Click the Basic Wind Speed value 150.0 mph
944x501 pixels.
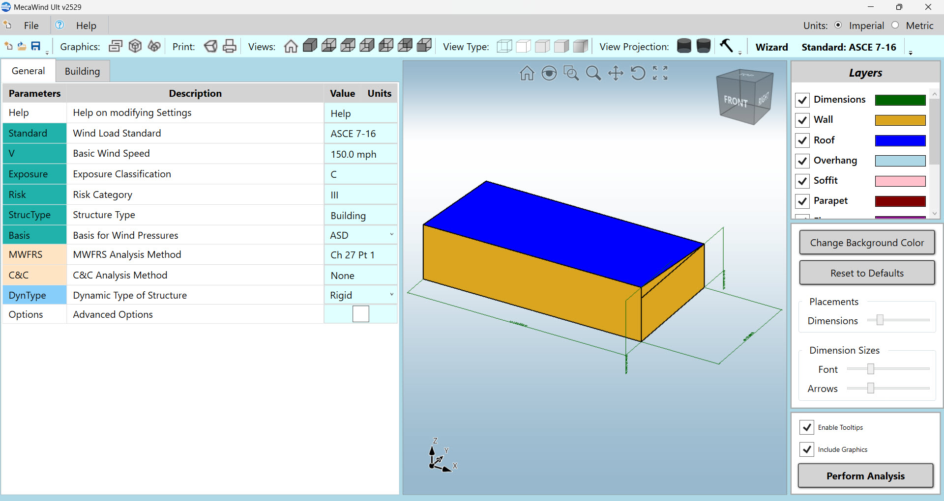click(x=360, y=154)
